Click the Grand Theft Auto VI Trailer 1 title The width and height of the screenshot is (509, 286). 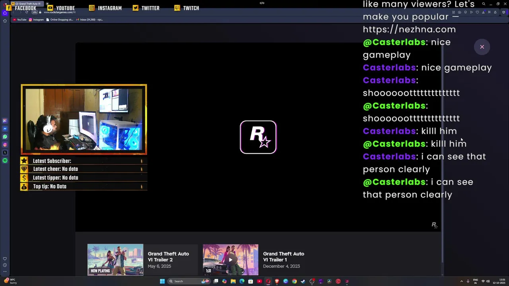click(x=284, y=257)
